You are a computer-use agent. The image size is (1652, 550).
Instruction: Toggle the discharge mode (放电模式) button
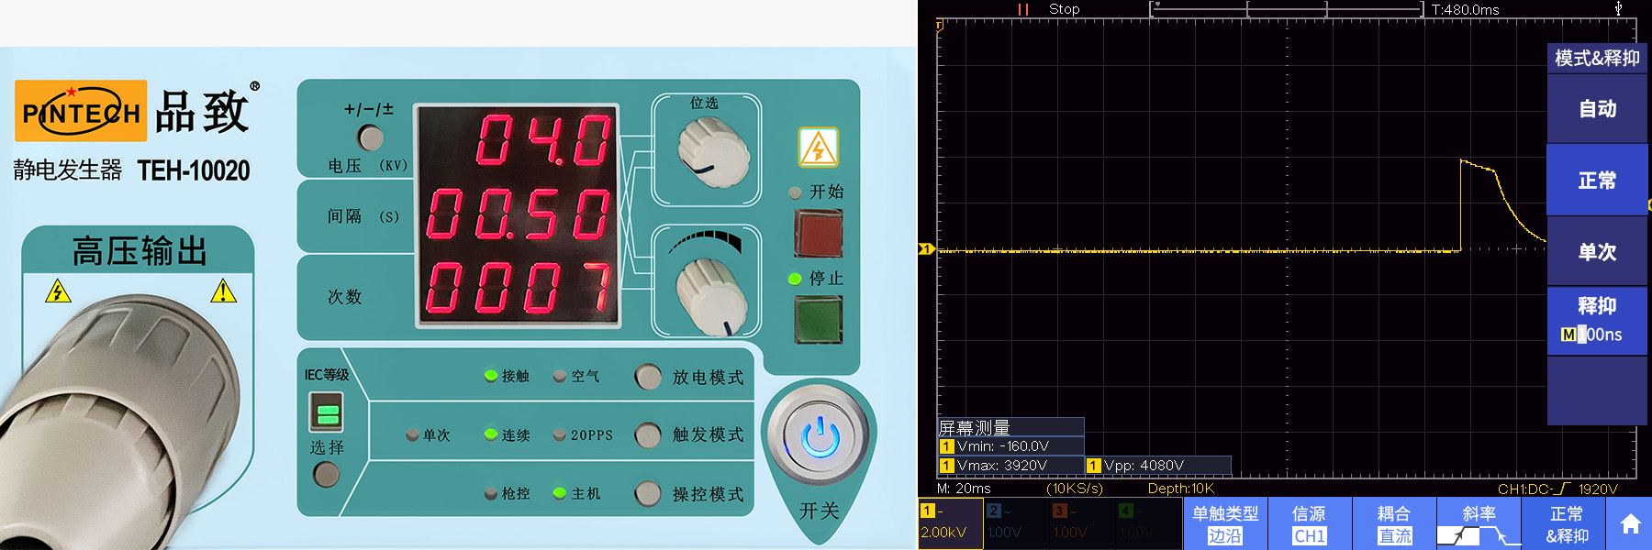[648, 377]
